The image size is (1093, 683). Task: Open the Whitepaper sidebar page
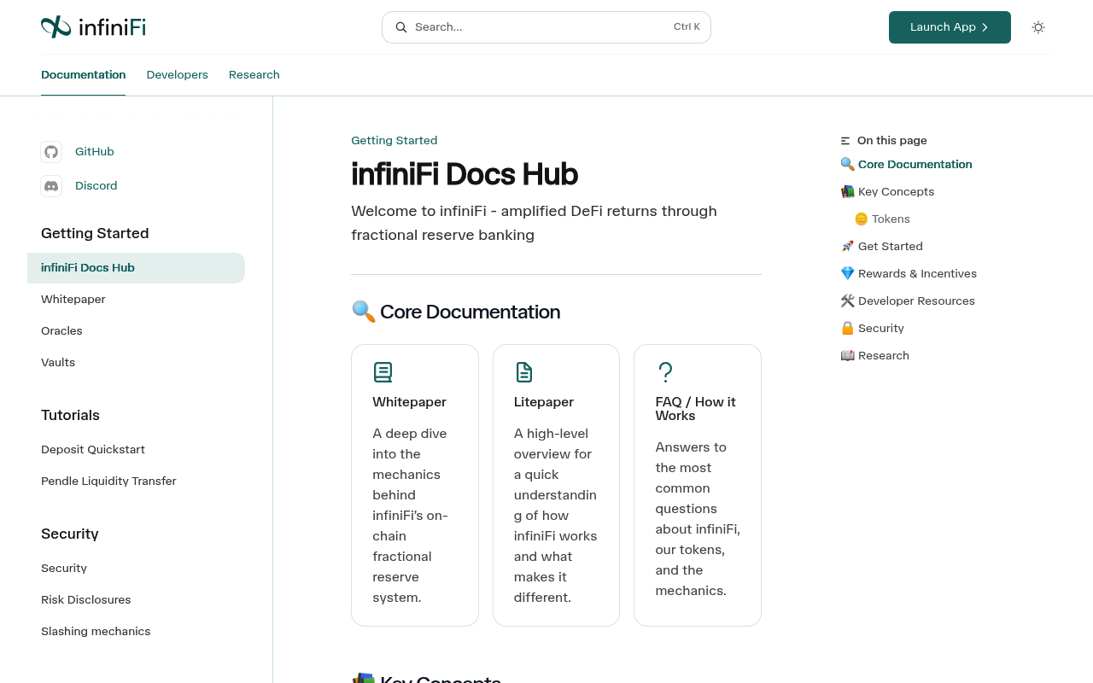pyautogui.click(x=73, y=300)
